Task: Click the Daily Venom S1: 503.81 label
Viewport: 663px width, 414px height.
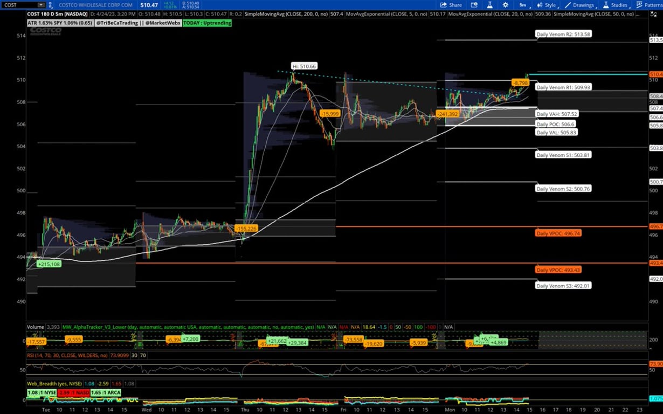Action: (x=563, y=155)
